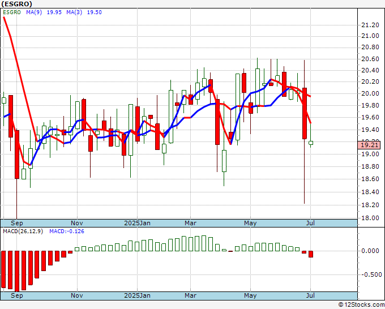The height and width of the screenshot is (309, 385).
Task: Click the 18.20 price axis label
Action: tap(370, 205)
